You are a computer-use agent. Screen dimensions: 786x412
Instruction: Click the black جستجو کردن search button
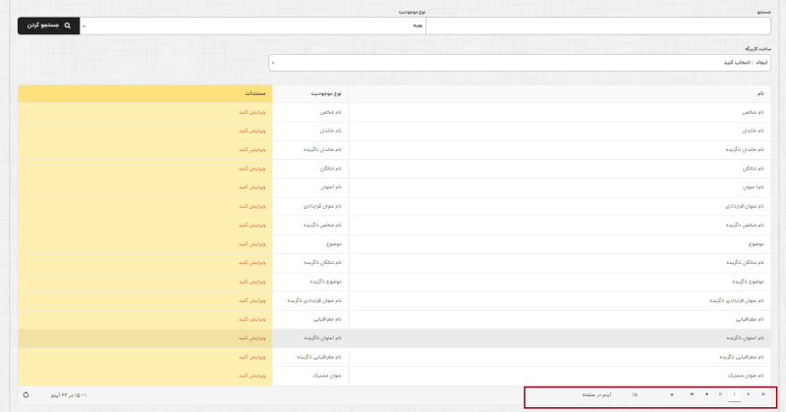click(x=47, y=26)
